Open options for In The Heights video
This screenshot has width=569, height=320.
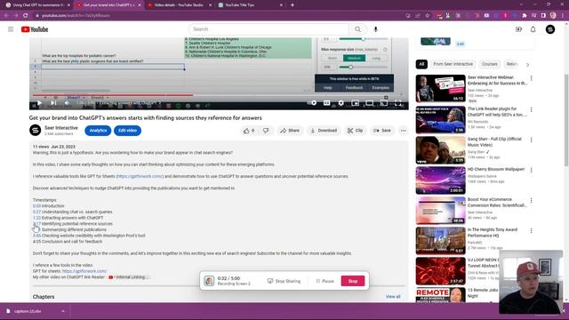pos(532,230)
